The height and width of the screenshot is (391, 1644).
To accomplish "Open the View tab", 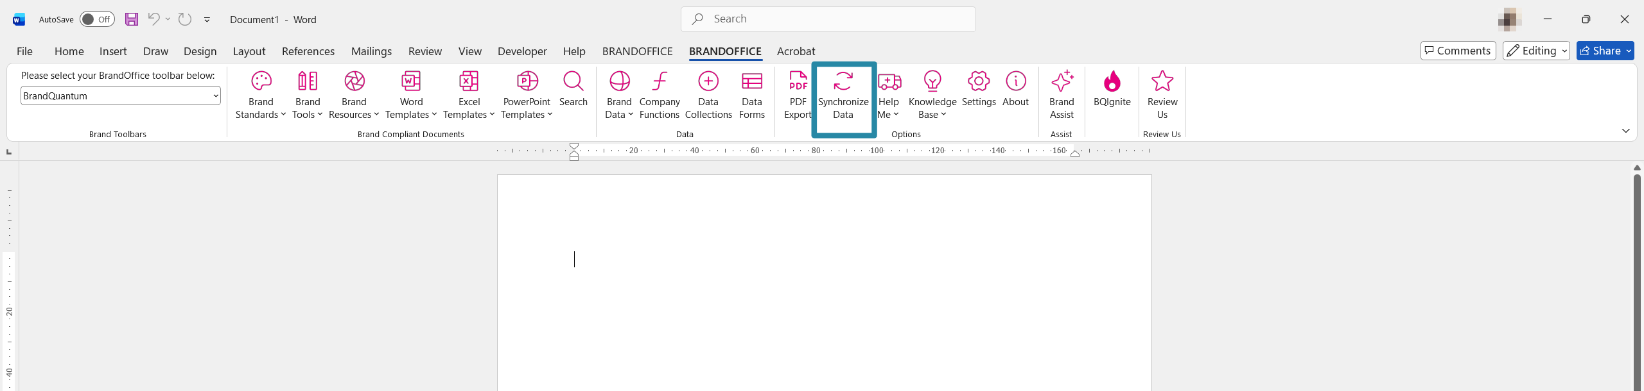I will [470, 51].
